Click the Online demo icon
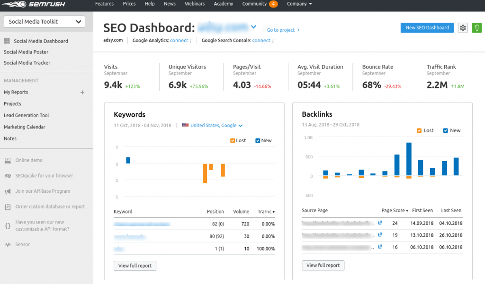Viewport: 485px width, 284px height. (8, 161)
